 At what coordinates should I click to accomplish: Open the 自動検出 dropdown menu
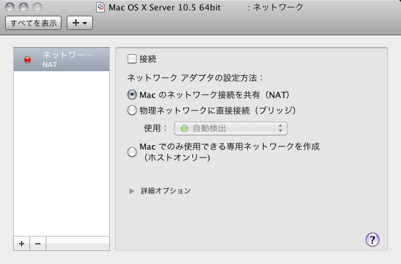pos(230,128)
